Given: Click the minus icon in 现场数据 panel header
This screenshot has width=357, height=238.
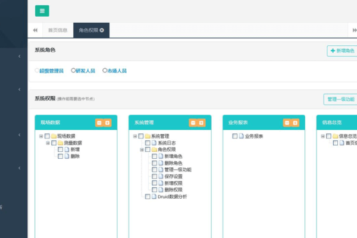Looking at the screenshot, I should [99, 123].
